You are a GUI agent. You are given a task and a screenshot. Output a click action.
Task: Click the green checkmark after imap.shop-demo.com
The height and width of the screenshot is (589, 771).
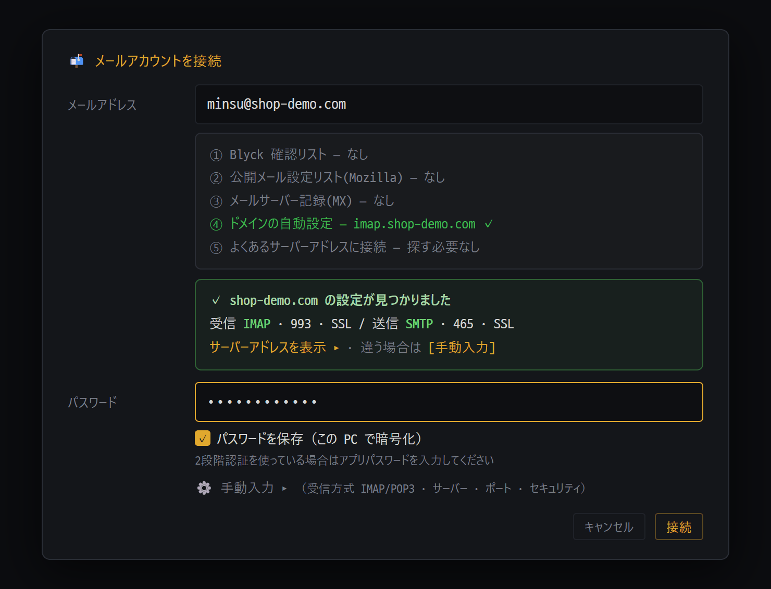coord(489,224)
